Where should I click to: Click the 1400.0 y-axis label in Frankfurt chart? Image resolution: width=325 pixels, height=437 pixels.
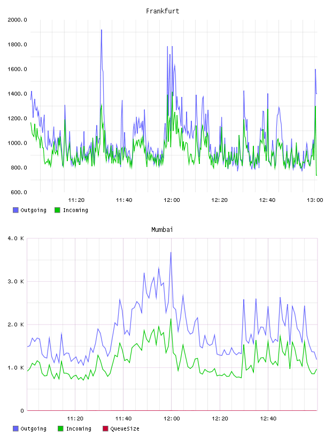pos(17,94)
